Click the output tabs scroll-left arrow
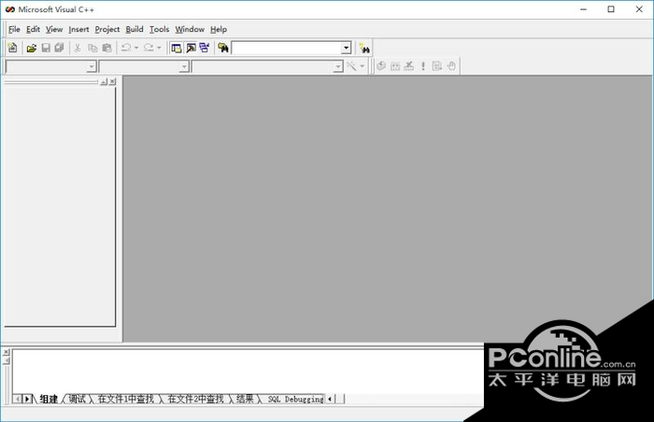 pyautogui.click(x=18, y=399)
